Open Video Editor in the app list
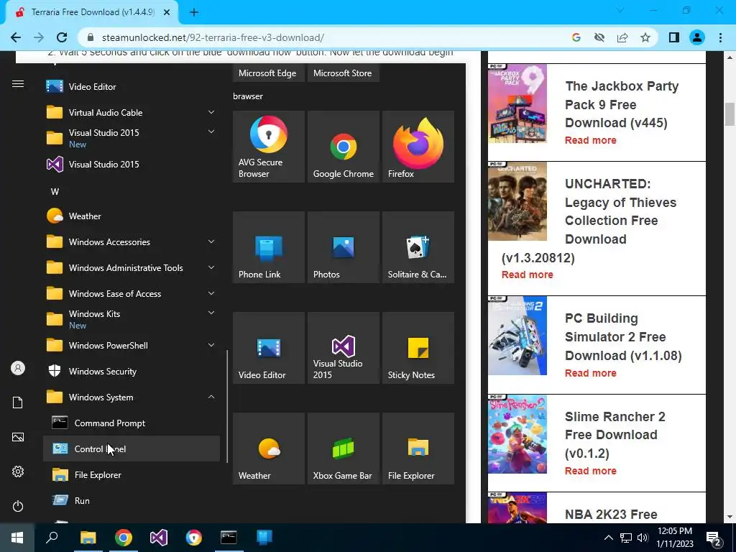 (x=132, y=86)
